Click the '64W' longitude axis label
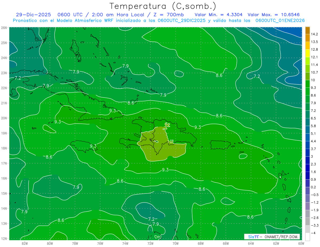320x247 pixels. point(251,243)
